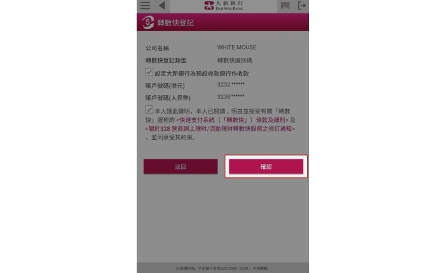This screenshot has height=273, width=445.
Task: Toggle the 本人謹此聲明 agreement checkbox
Action: point(149,109)
